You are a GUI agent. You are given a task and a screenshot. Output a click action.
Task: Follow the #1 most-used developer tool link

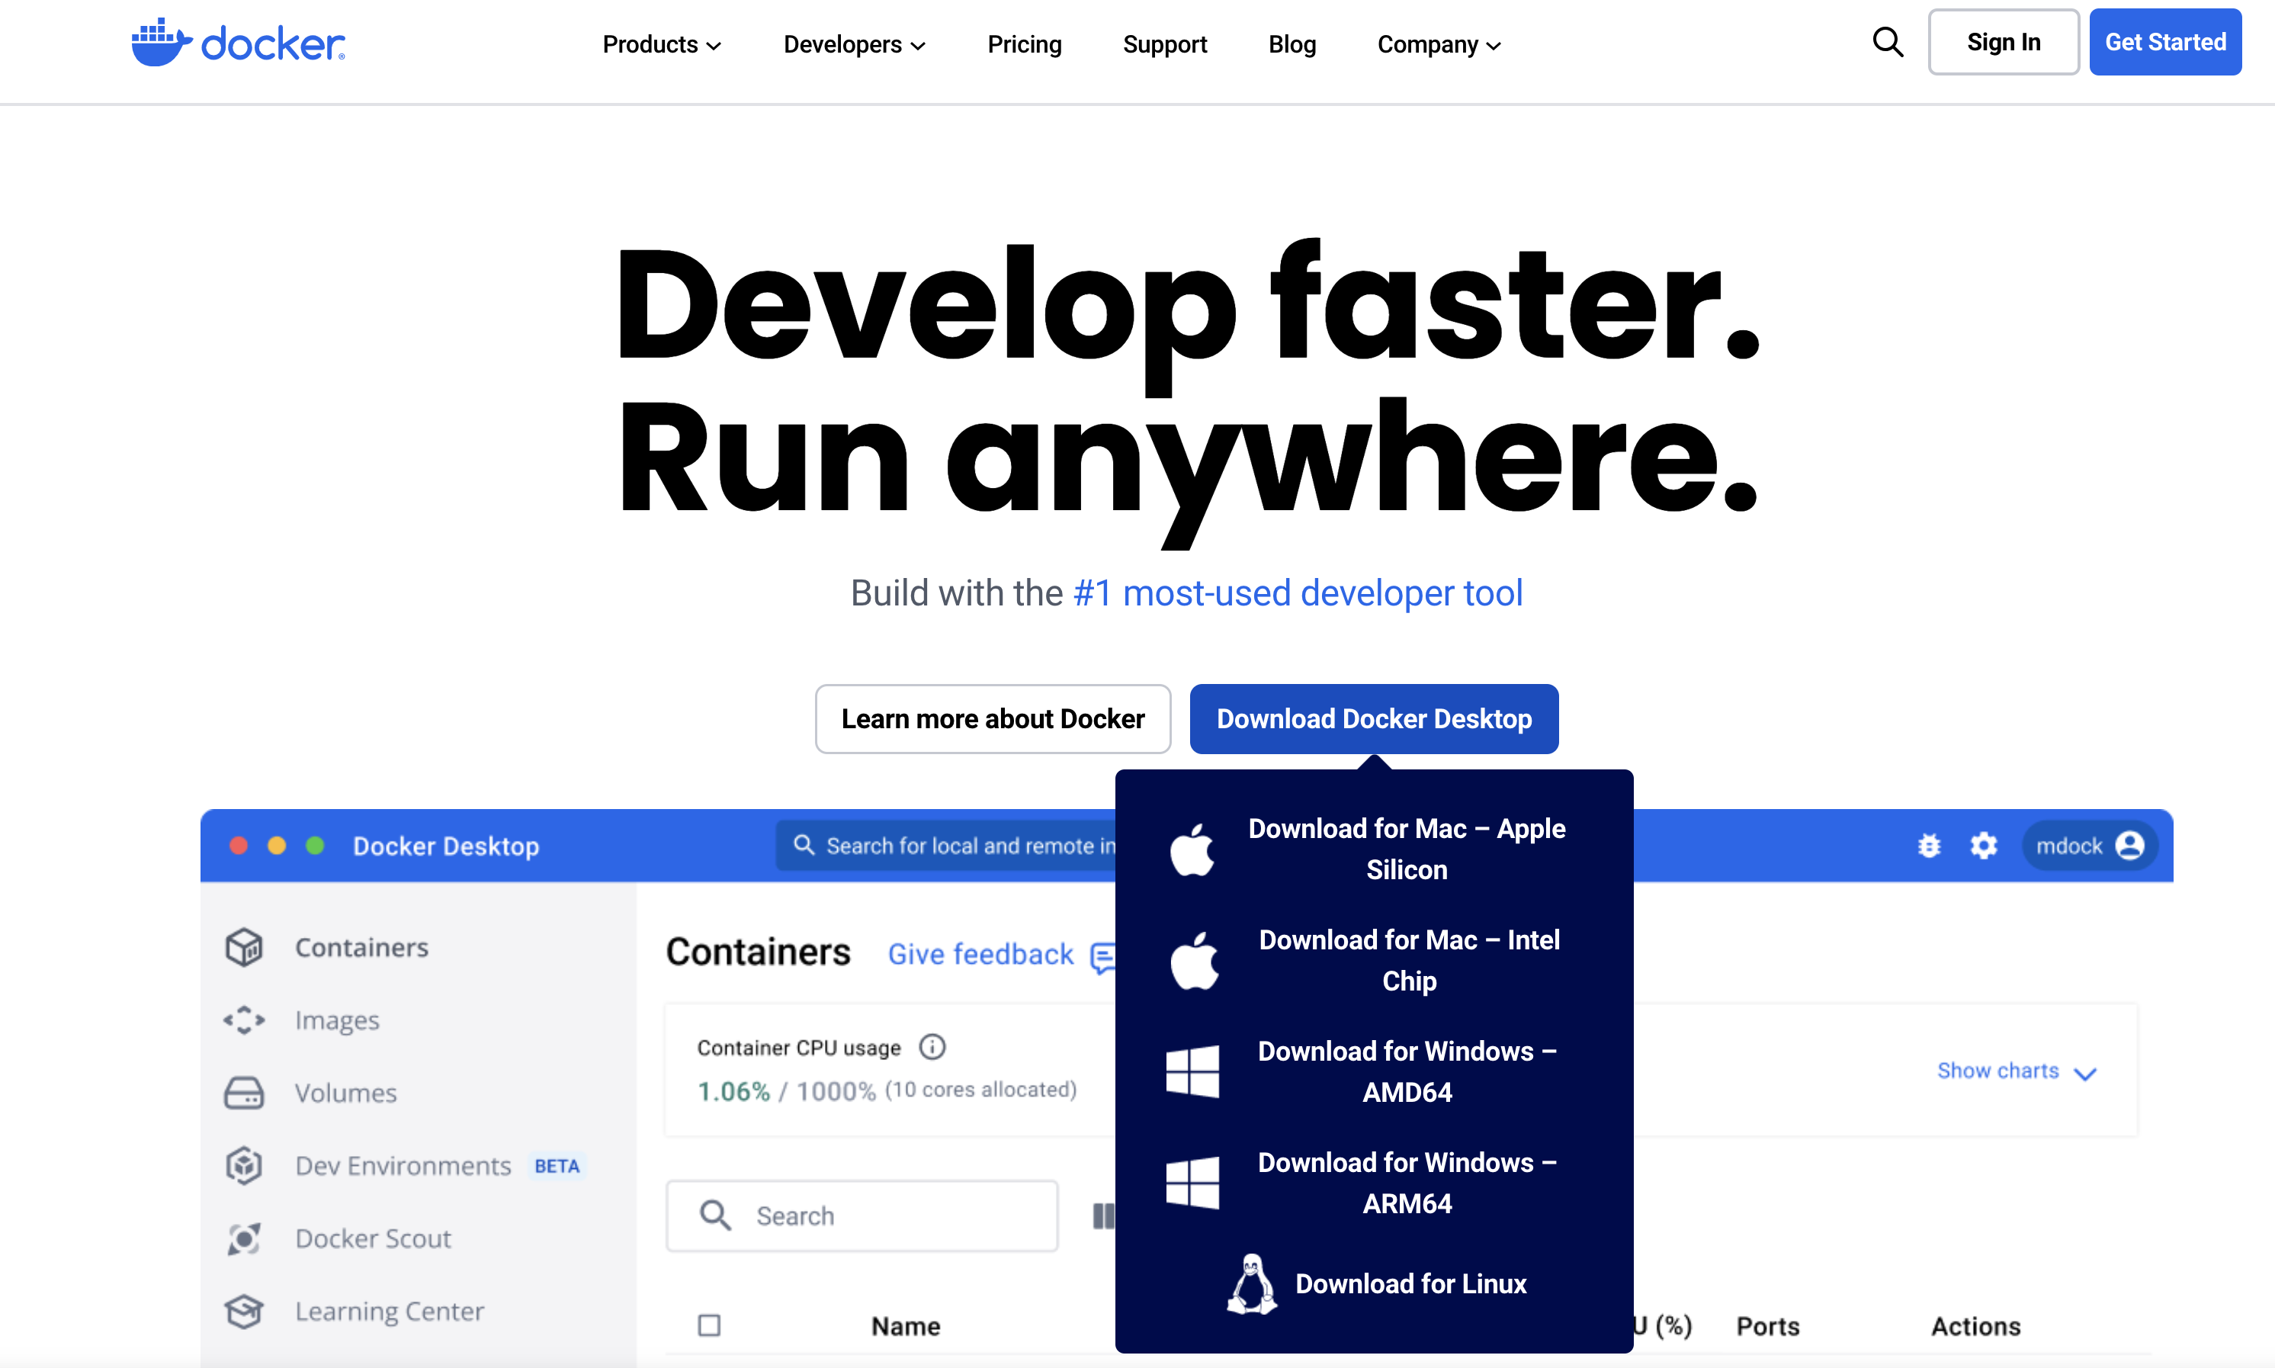point(1298,592)
